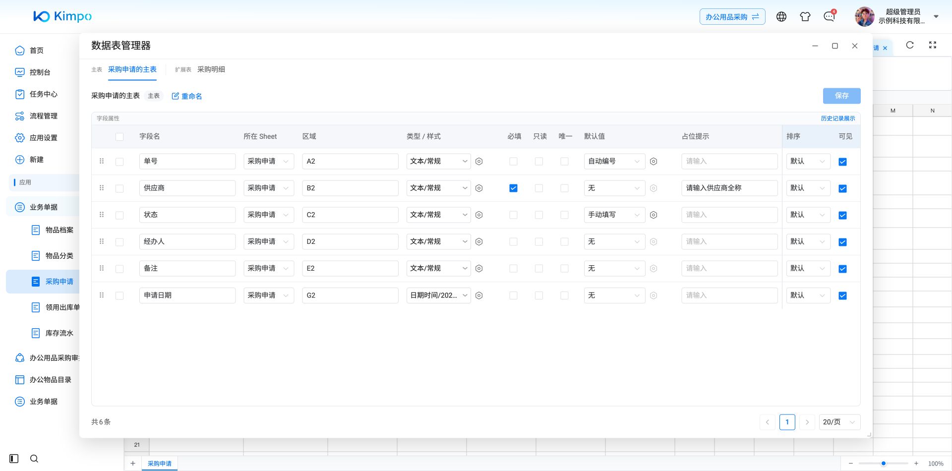Open 默认值 dropdown for 单号 row
Image resolution: width=952 pixels, height=471 pixels.
pyautogui.click(x=614, y=162)
